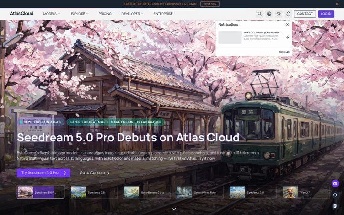Select the Seedream 5.0 Pro carousel card

(x=41, y=192)
